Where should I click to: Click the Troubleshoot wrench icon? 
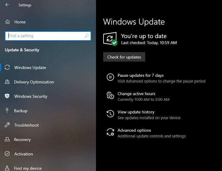[7, 125]
